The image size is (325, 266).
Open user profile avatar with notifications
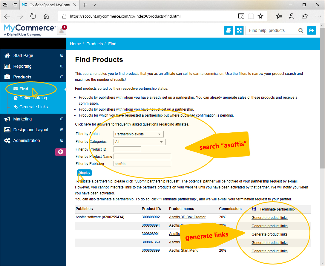(62, 30)
